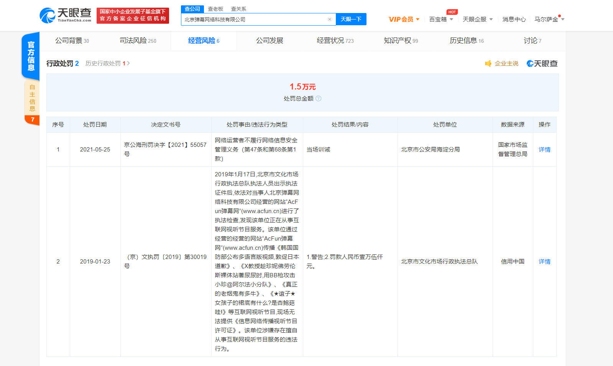Open the TianYanCha logo homepage
This screenshot has height=366, width=613.
[x=66, y=15]
